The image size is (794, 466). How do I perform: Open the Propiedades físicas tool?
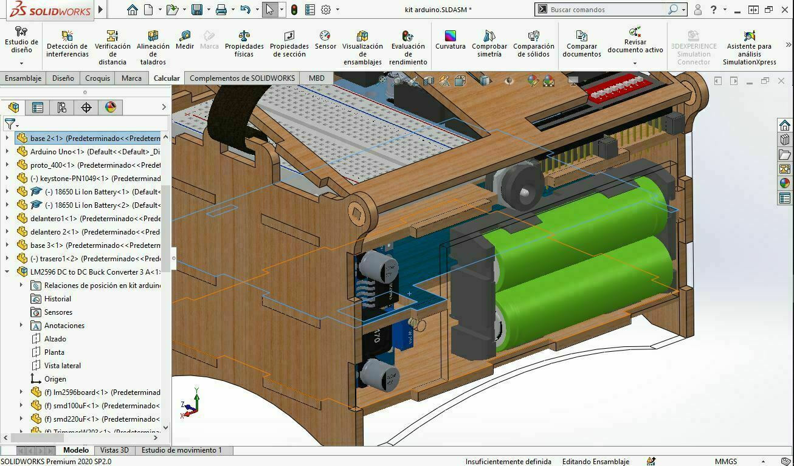pos(244,44)
